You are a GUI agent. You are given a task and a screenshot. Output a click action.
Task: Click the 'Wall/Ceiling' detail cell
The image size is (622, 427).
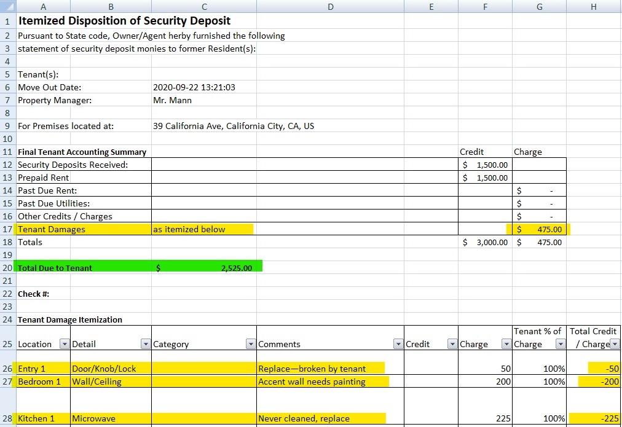(111, 382)
